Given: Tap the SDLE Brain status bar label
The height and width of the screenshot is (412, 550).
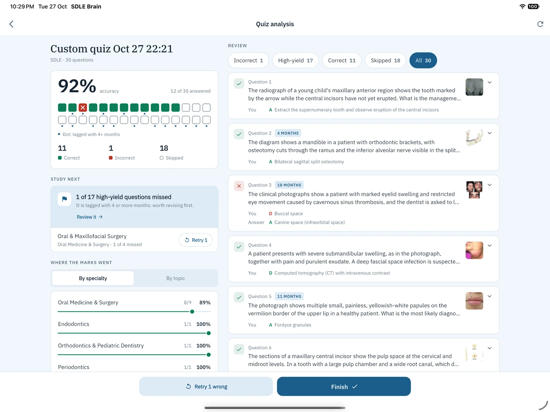Looking at the screenshot, I should click(86, 7).
